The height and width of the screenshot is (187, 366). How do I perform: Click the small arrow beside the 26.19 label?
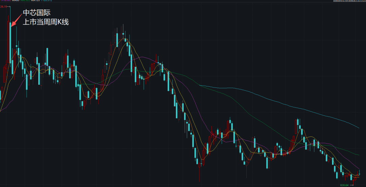pyautogui.click(x=8, y=7)
